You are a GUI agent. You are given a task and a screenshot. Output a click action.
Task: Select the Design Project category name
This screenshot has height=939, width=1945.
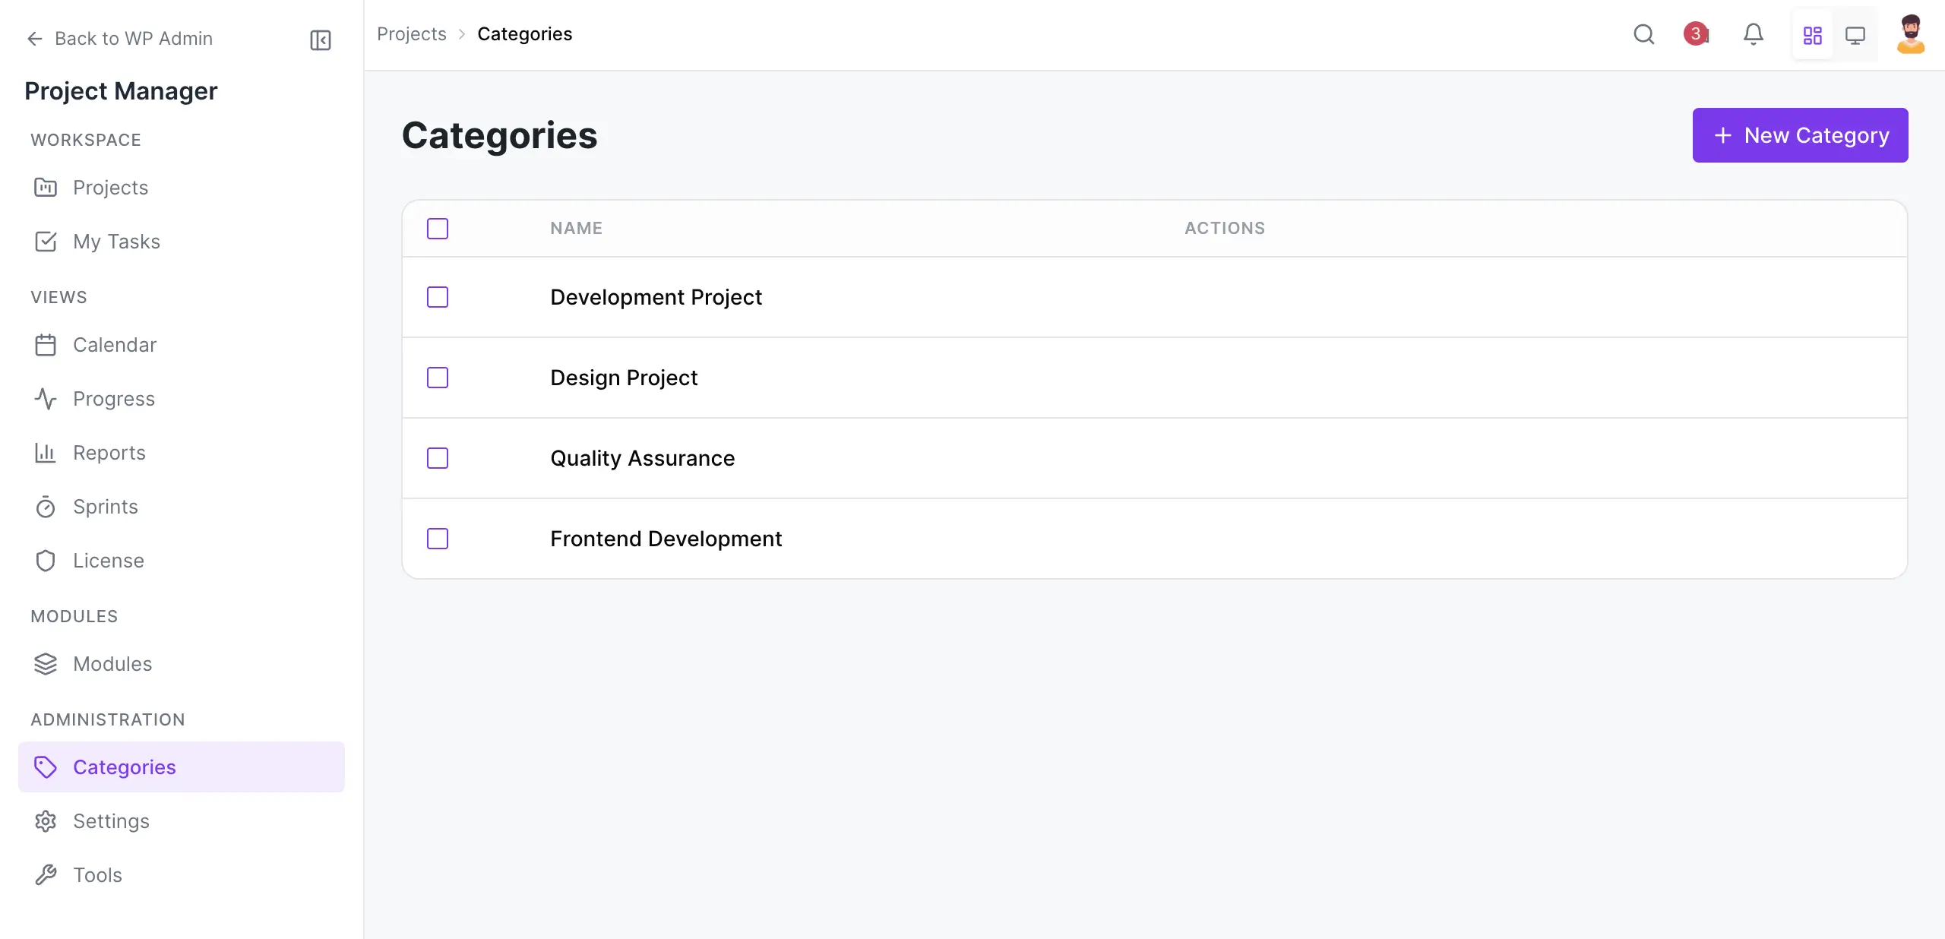click(x=624, y=378)
